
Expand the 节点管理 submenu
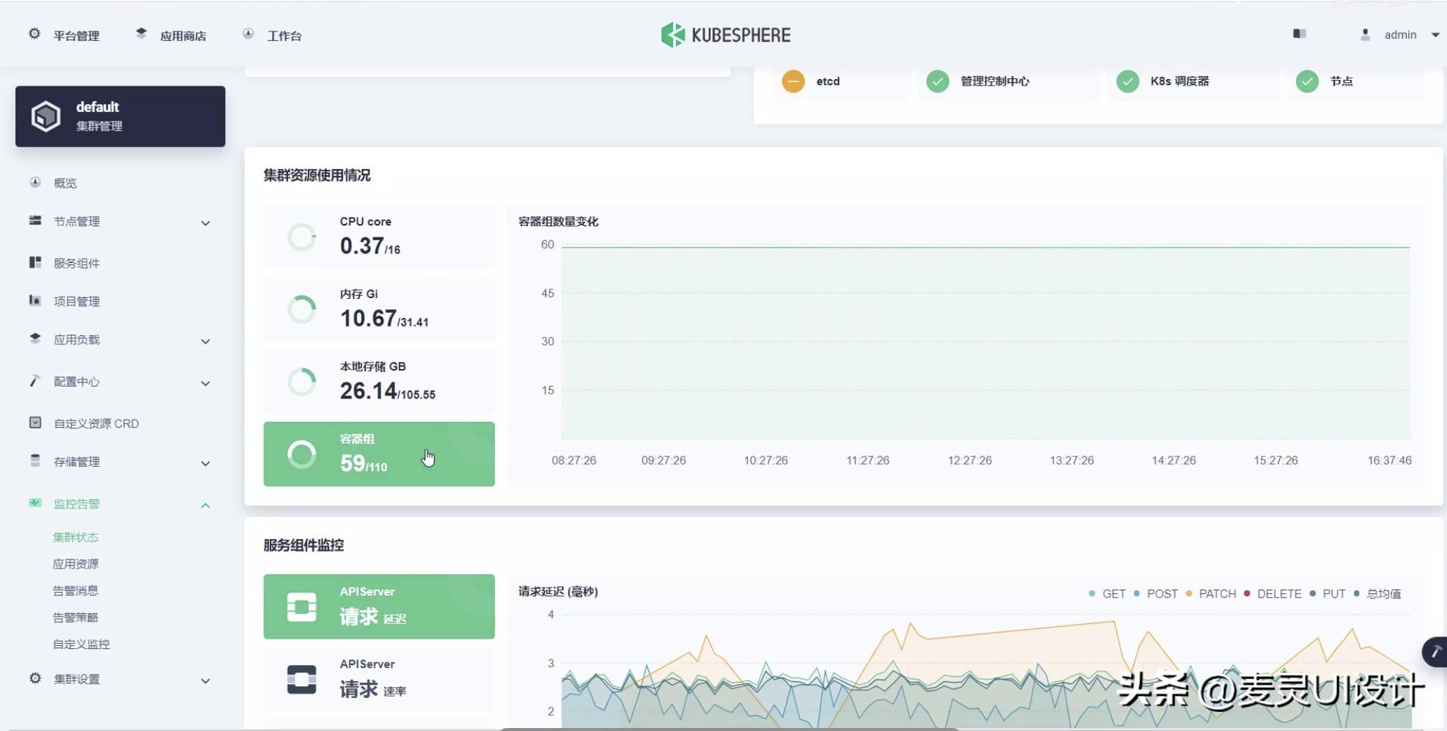[x=205, y=223]
